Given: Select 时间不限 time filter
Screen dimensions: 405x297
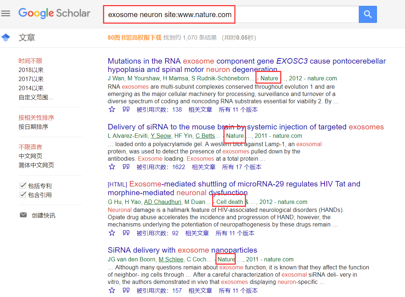Looking at the screenshot, I should coord(30,61).
